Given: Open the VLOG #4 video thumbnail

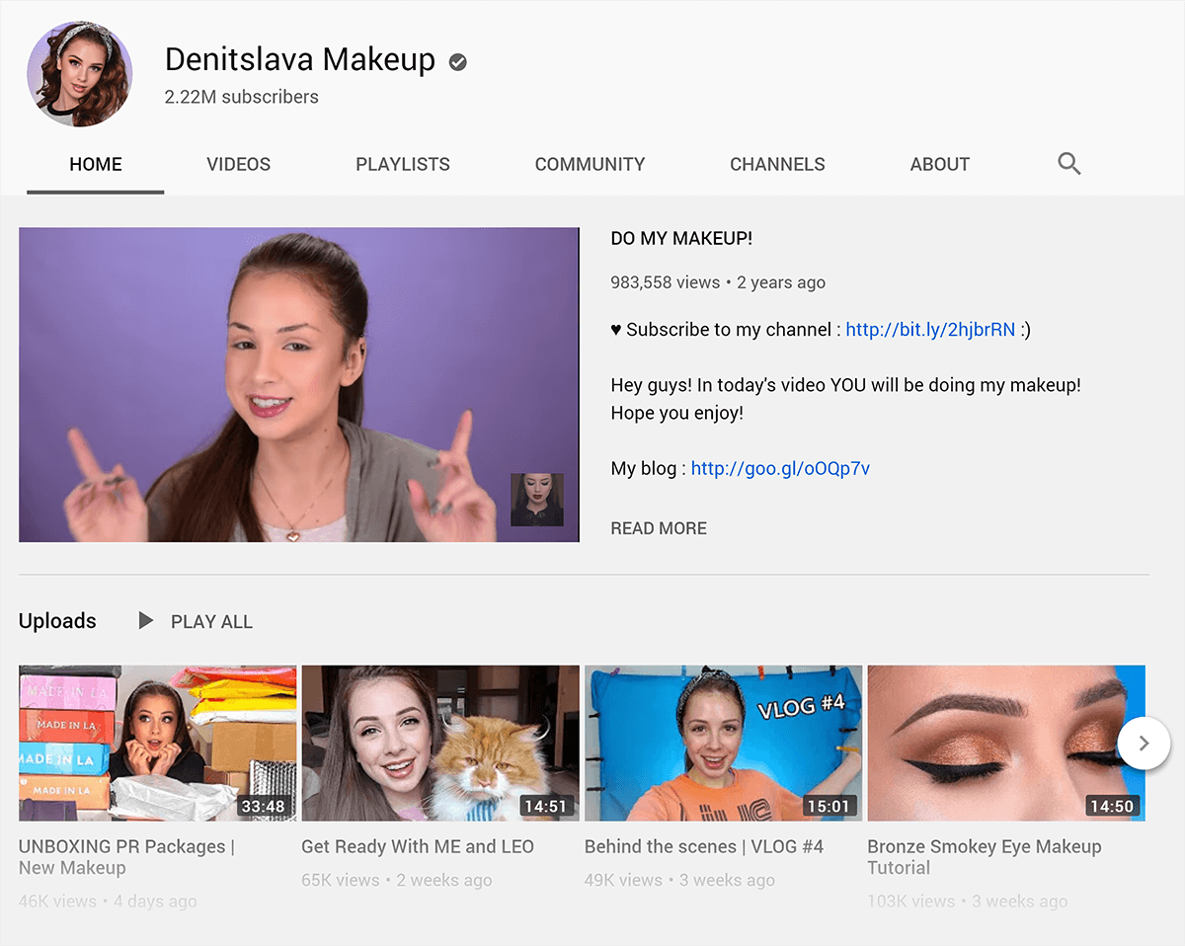Looking at the screenshot, I should tap(724, 744).
